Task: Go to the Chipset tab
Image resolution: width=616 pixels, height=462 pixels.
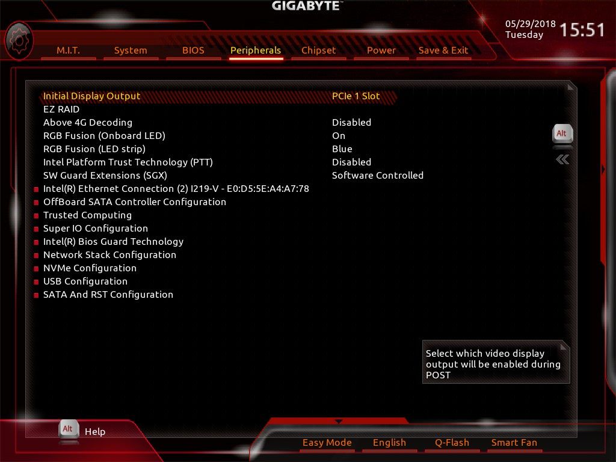Action: click(319, 51)
